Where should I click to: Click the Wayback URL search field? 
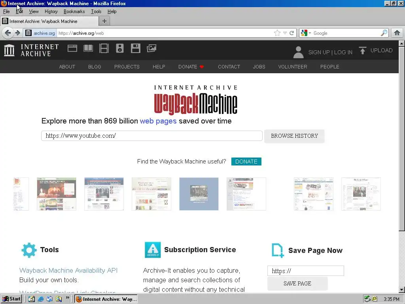coord(152,136)
